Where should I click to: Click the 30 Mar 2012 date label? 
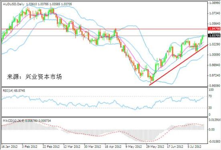pos(92,146)
